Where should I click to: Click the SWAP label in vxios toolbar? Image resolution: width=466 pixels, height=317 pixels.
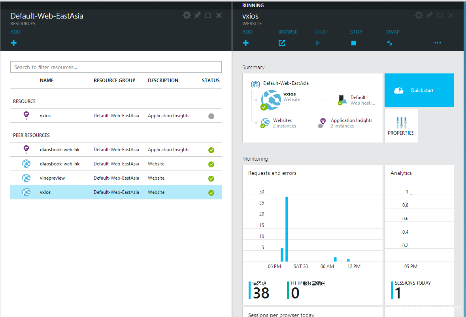pyautogui.click(x=392, y=32)
